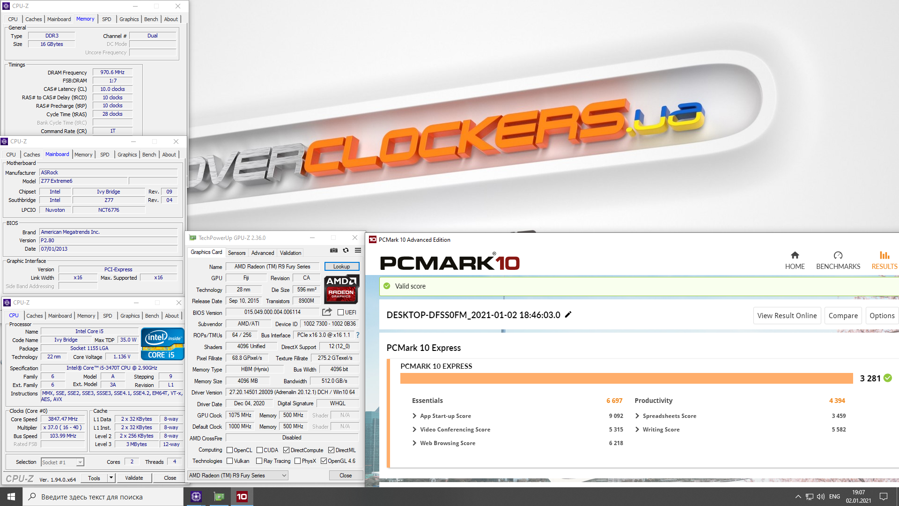Click the GPU-Z title bar app icon
The image size is (899, 506).
[192, 238]
